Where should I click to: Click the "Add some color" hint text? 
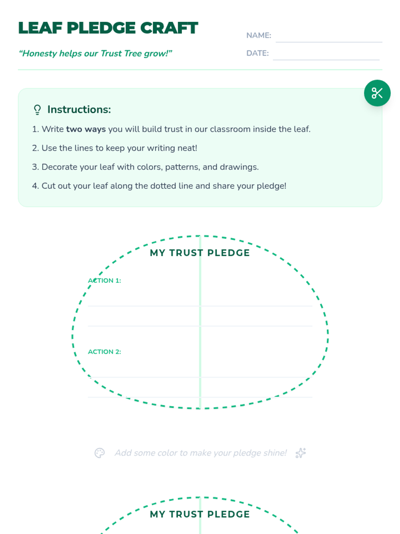200,453
